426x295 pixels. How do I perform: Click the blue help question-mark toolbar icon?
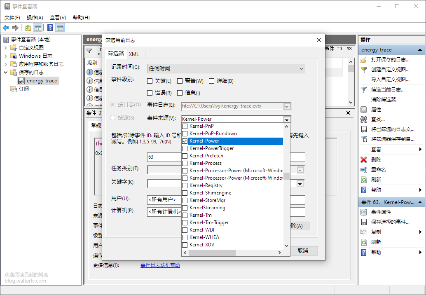coord(50,28)
